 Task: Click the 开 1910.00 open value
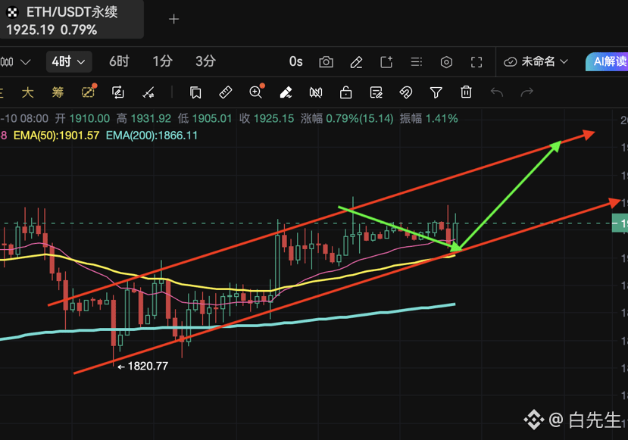[82, 118]
